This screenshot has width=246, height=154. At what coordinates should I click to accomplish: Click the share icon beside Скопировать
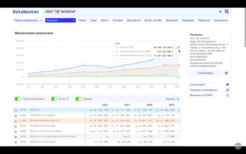tap(226, 73)
